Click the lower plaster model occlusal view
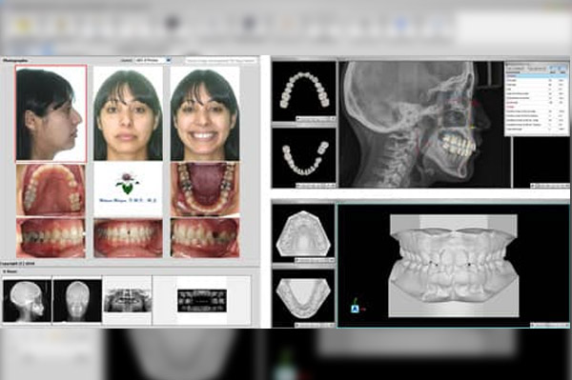Image resolution: width=572 pixels, height=380 pixels. [303, 298]
